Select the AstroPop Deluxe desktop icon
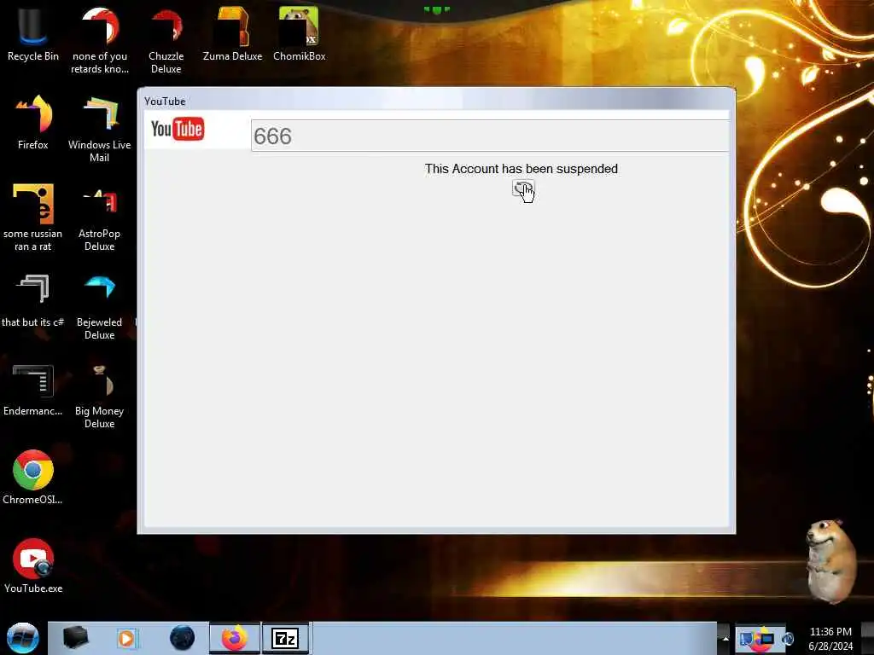This screenshot has height=655, width=874. (100, 218)
